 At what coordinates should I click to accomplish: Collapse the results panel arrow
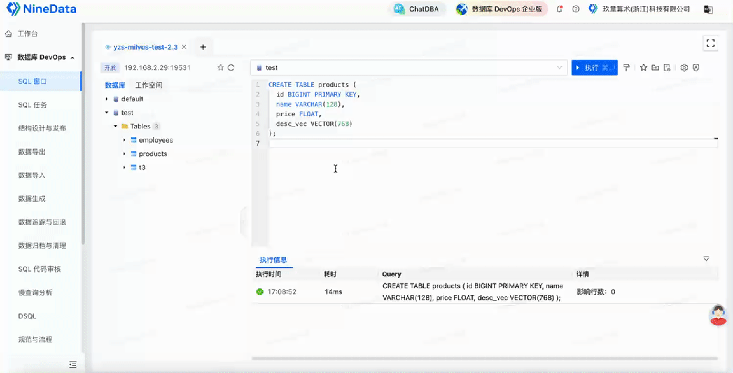[x=707, y=258]
